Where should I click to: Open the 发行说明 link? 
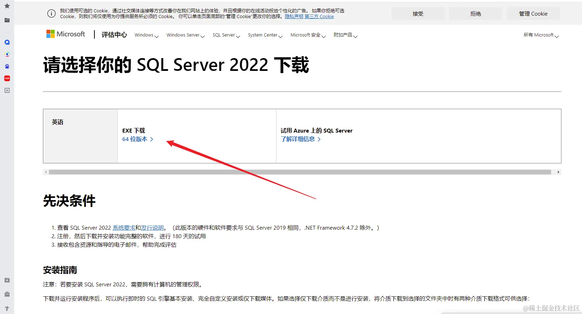click(152, 228)
